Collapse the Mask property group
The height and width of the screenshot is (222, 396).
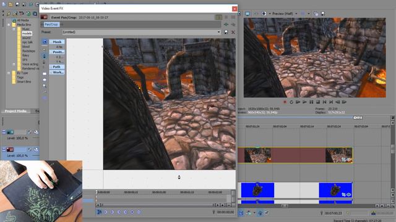[x=51, y=42]
